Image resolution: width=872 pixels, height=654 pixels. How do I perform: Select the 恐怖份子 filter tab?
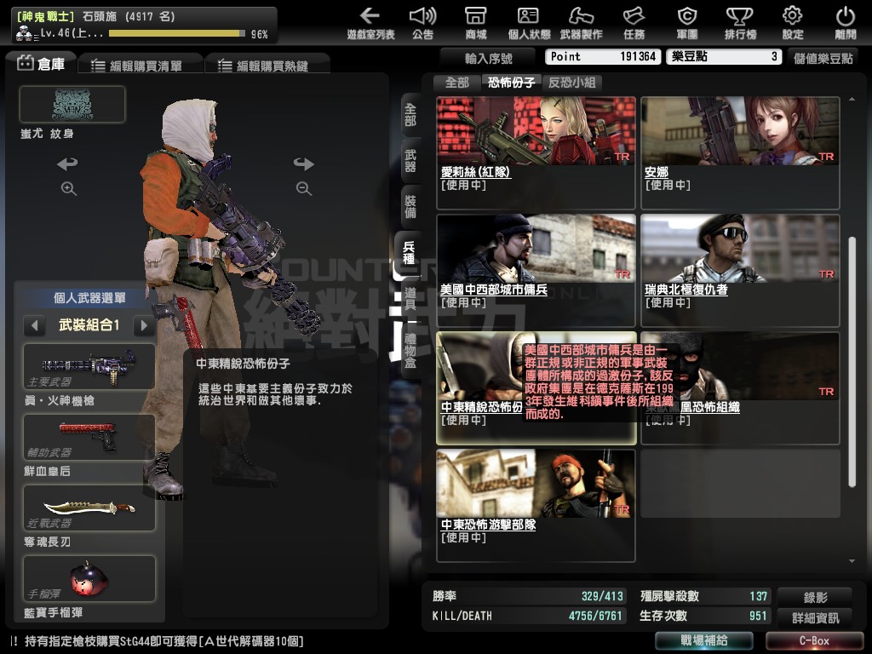coord(511,83)
